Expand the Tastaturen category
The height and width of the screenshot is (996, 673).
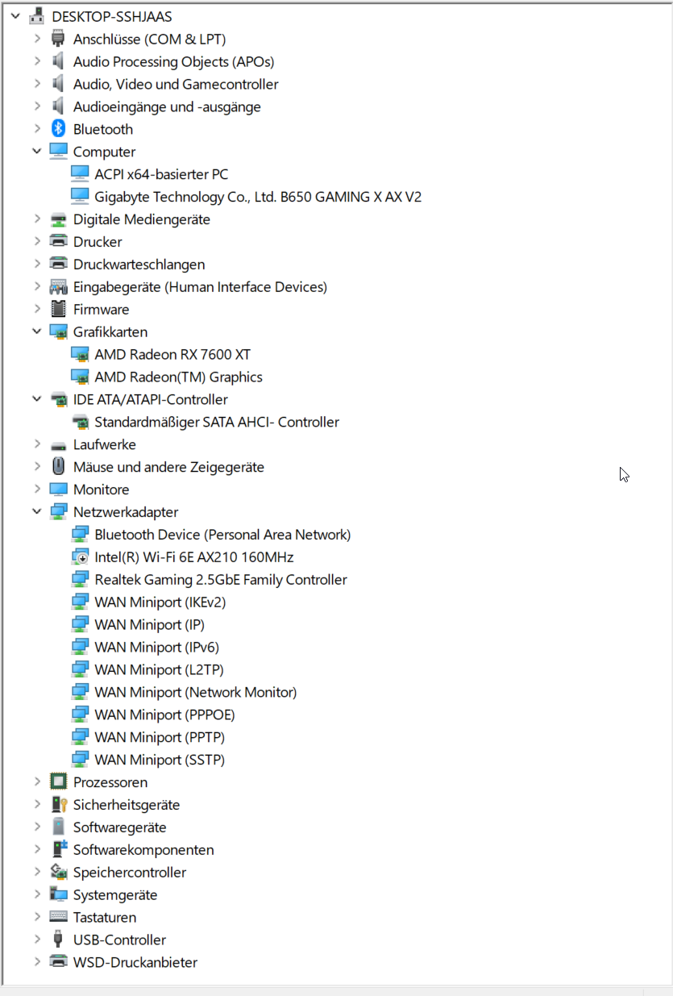(37, 917)
